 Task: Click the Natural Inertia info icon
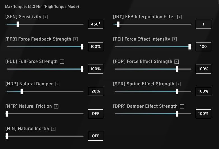point(53,129)
